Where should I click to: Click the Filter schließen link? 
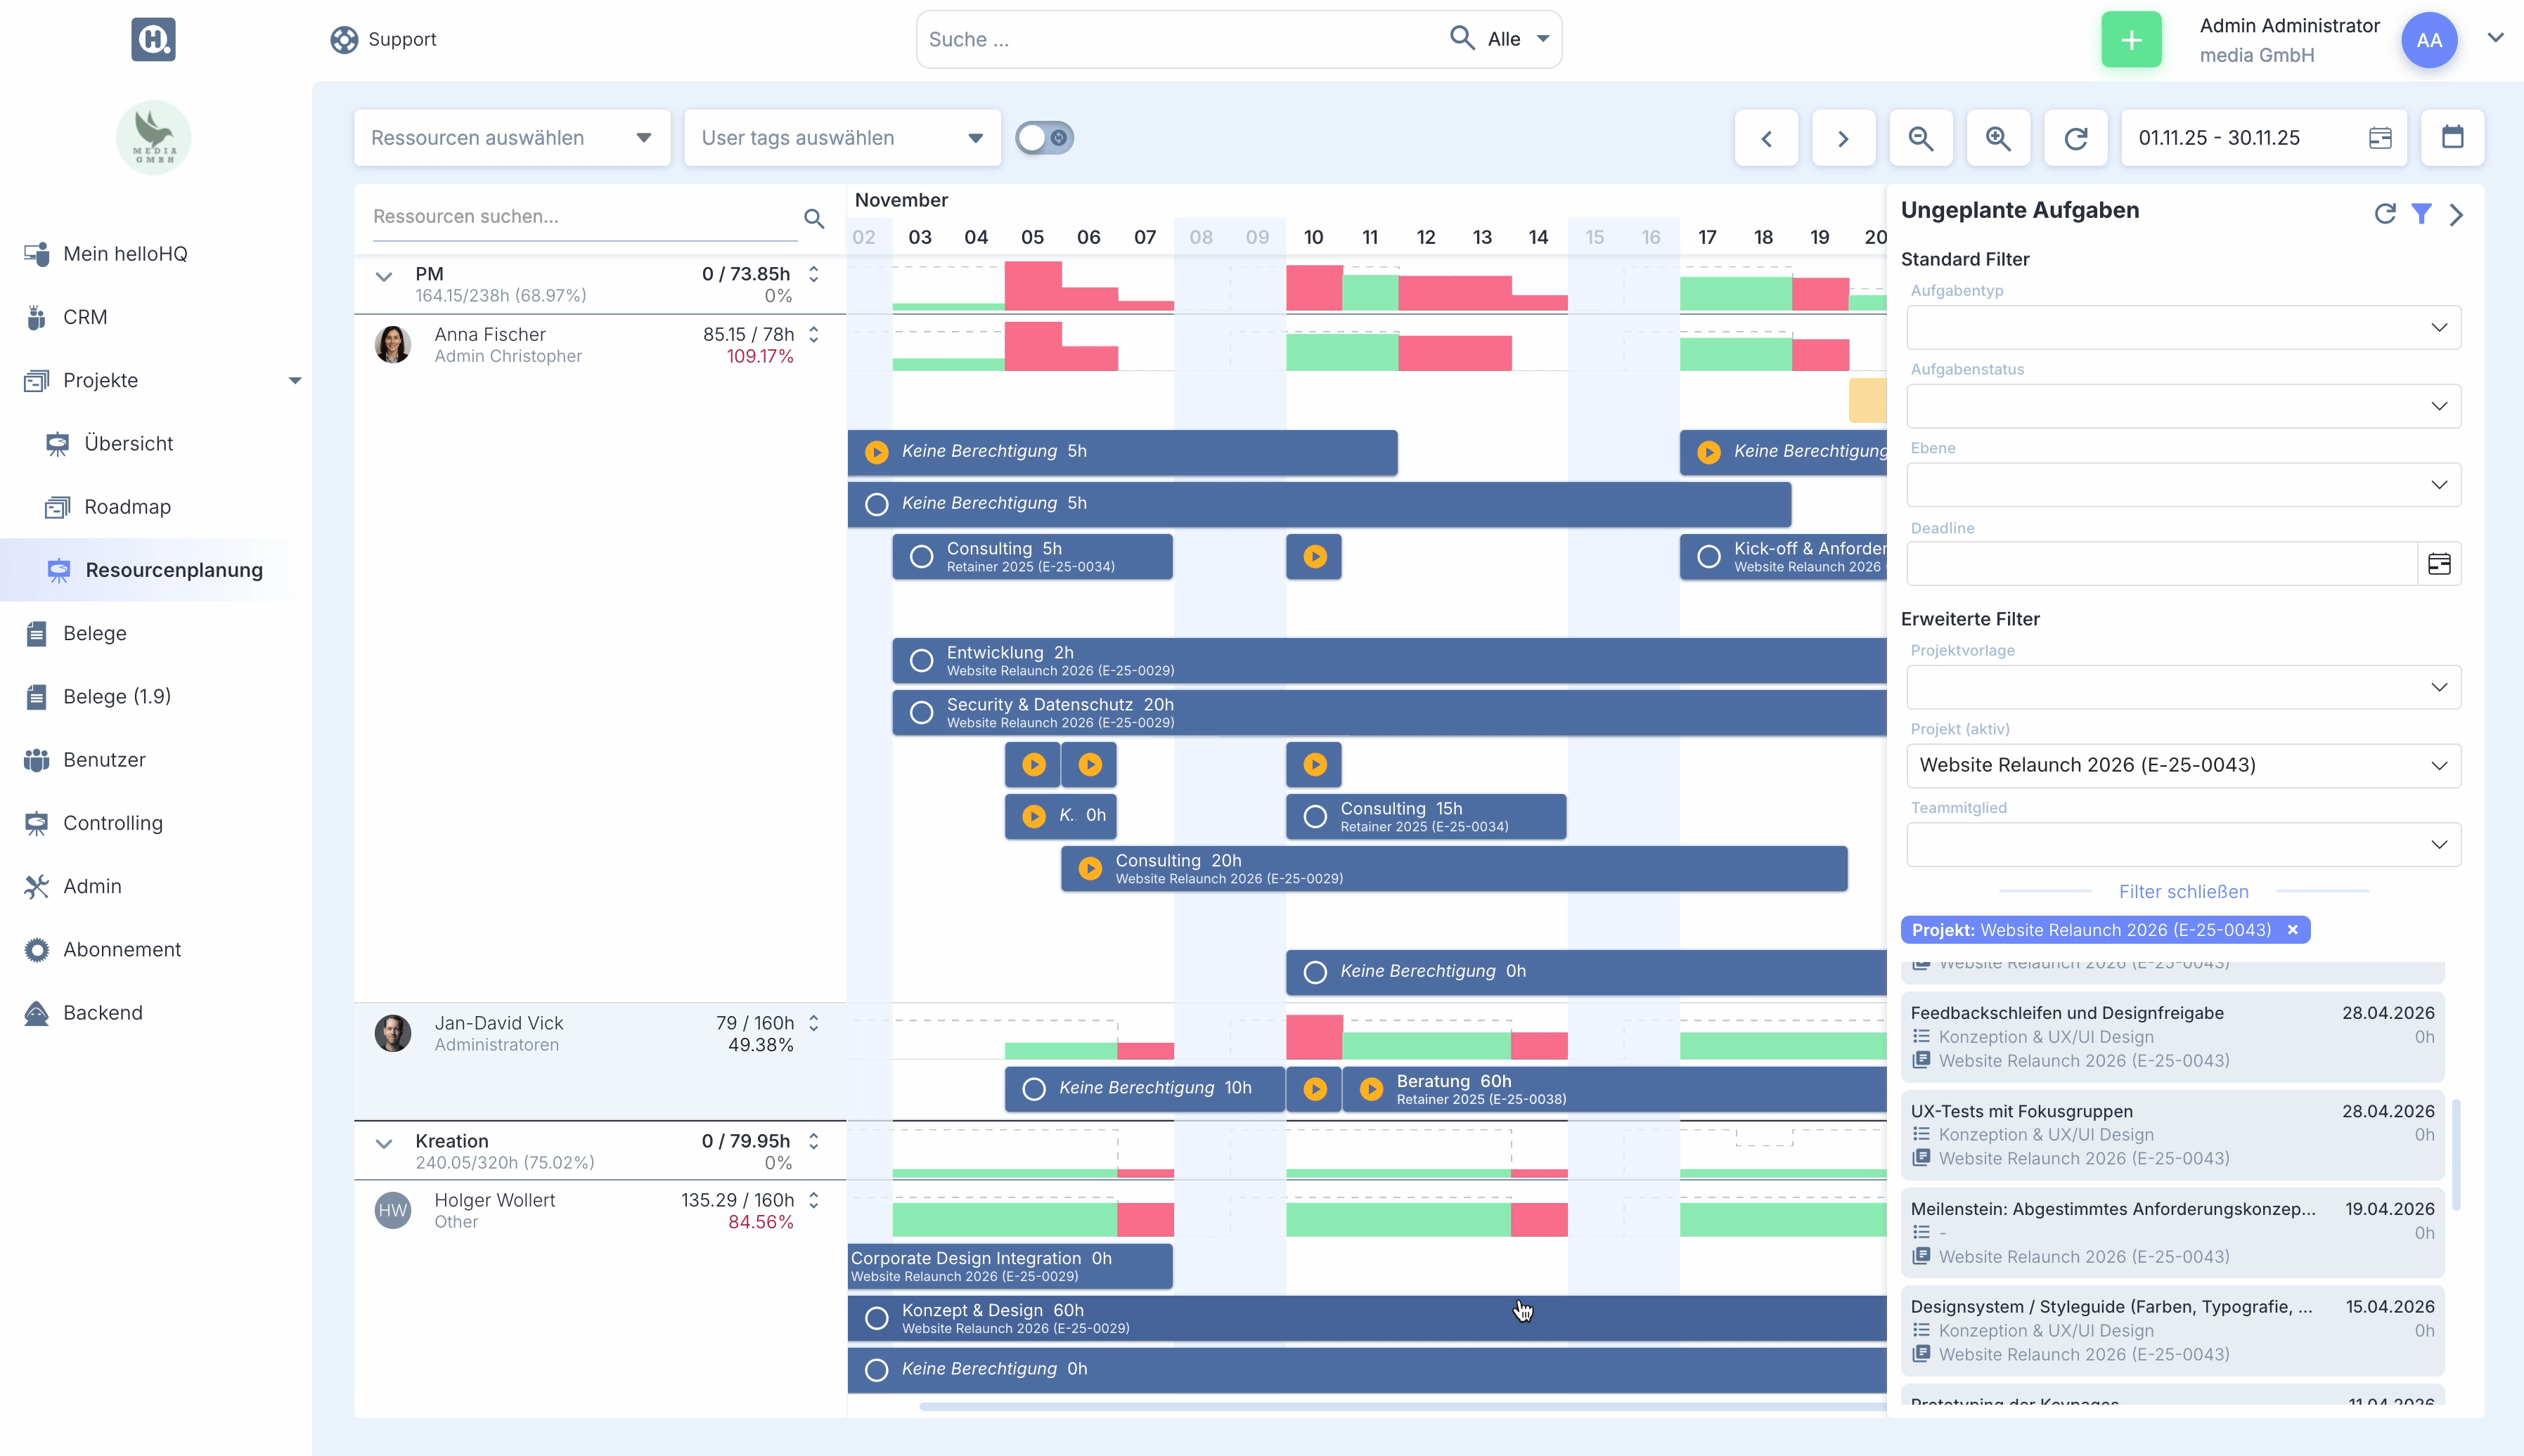2183,891
